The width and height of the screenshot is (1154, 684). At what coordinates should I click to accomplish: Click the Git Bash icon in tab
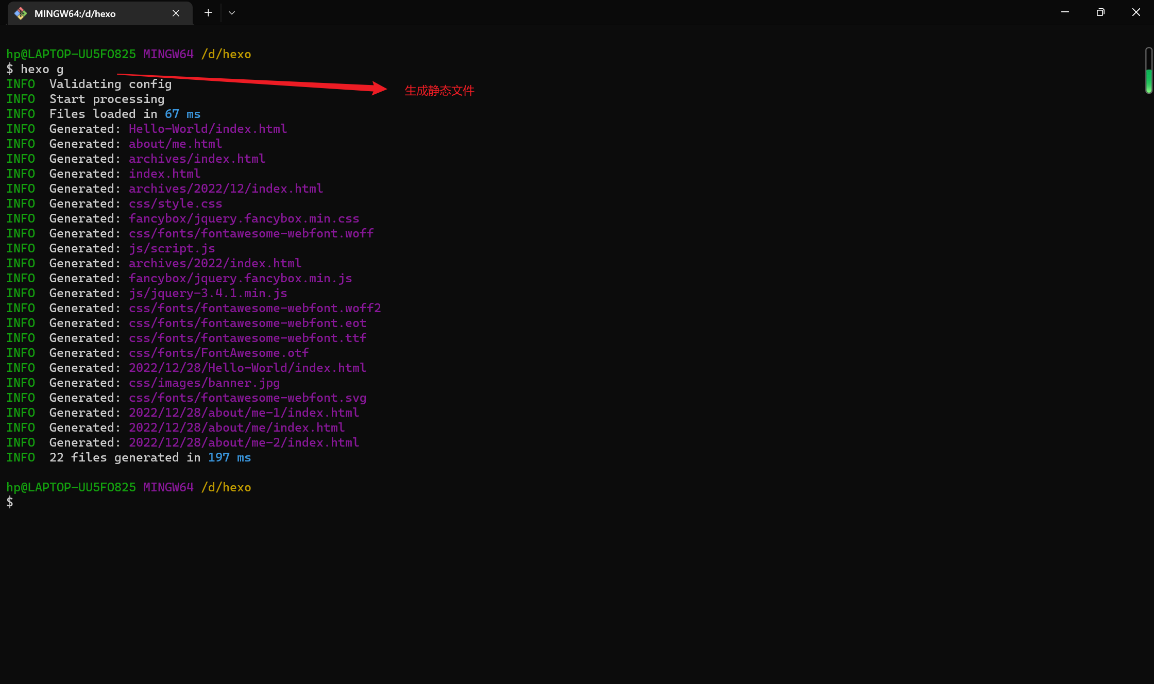click(21, 13)
